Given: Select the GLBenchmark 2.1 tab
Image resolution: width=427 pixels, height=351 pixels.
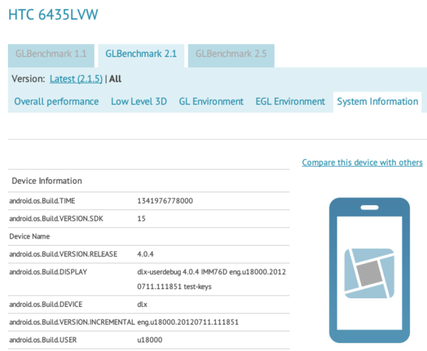Looking at the screenshot, I should pos(141,53).
